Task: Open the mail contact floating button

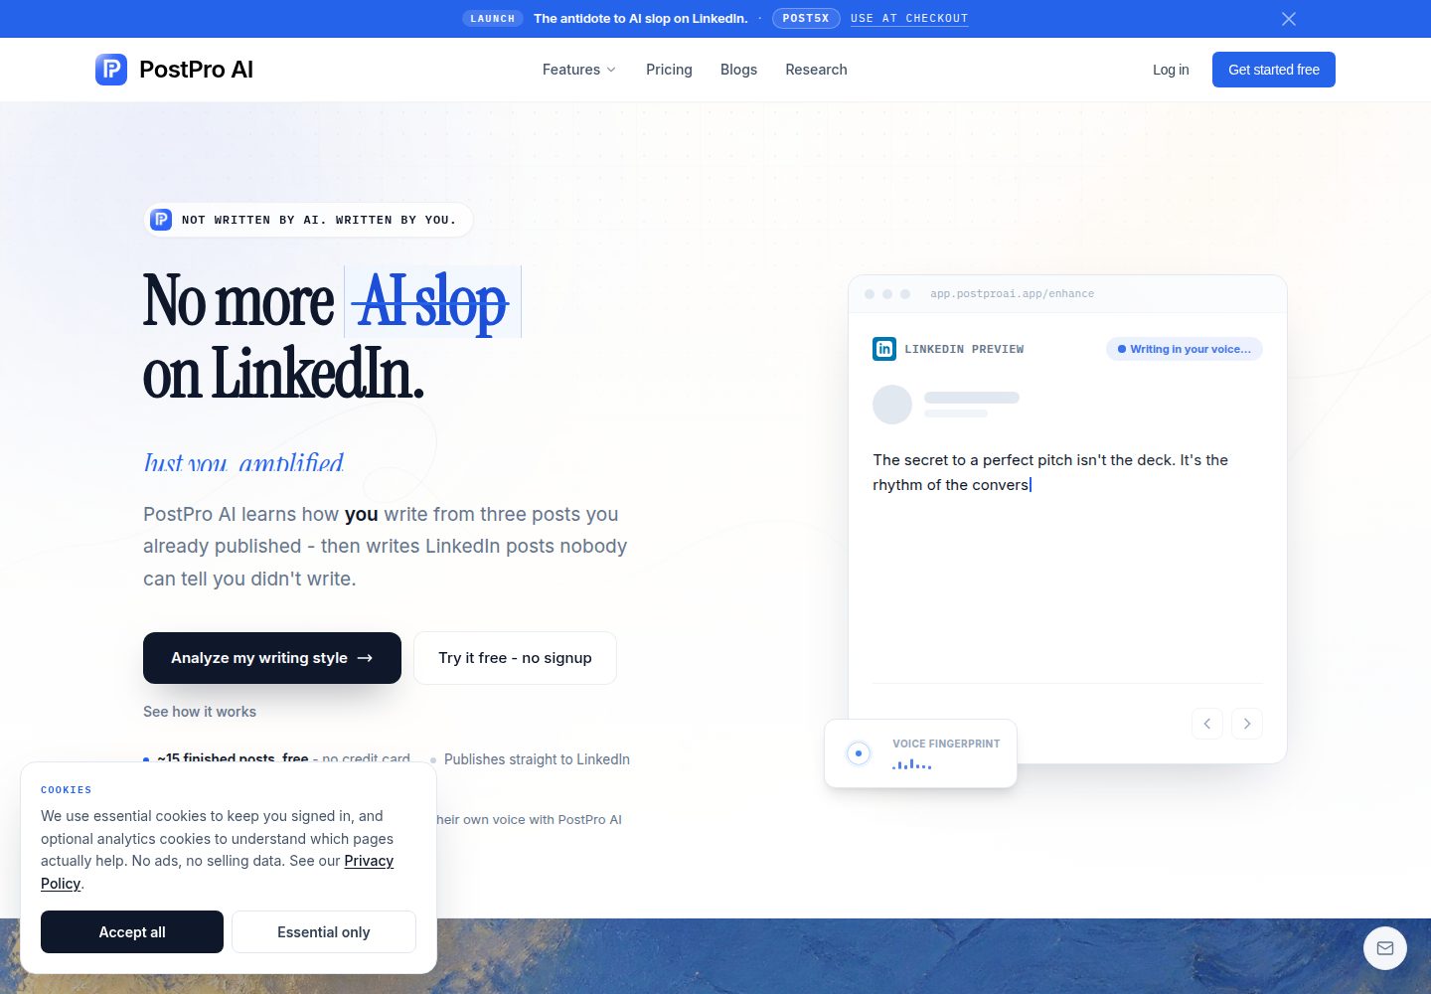Action: pyautogui.click(x=1385, y=948)
